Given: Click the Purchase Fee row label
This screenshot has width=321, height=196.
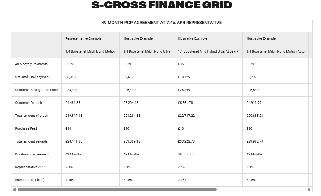Looking at the screenshot, I should click(x=26, y=128).
